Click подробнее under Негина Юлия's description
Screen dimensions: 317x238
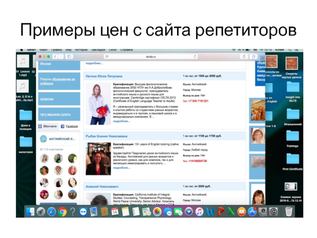[122, 121]
